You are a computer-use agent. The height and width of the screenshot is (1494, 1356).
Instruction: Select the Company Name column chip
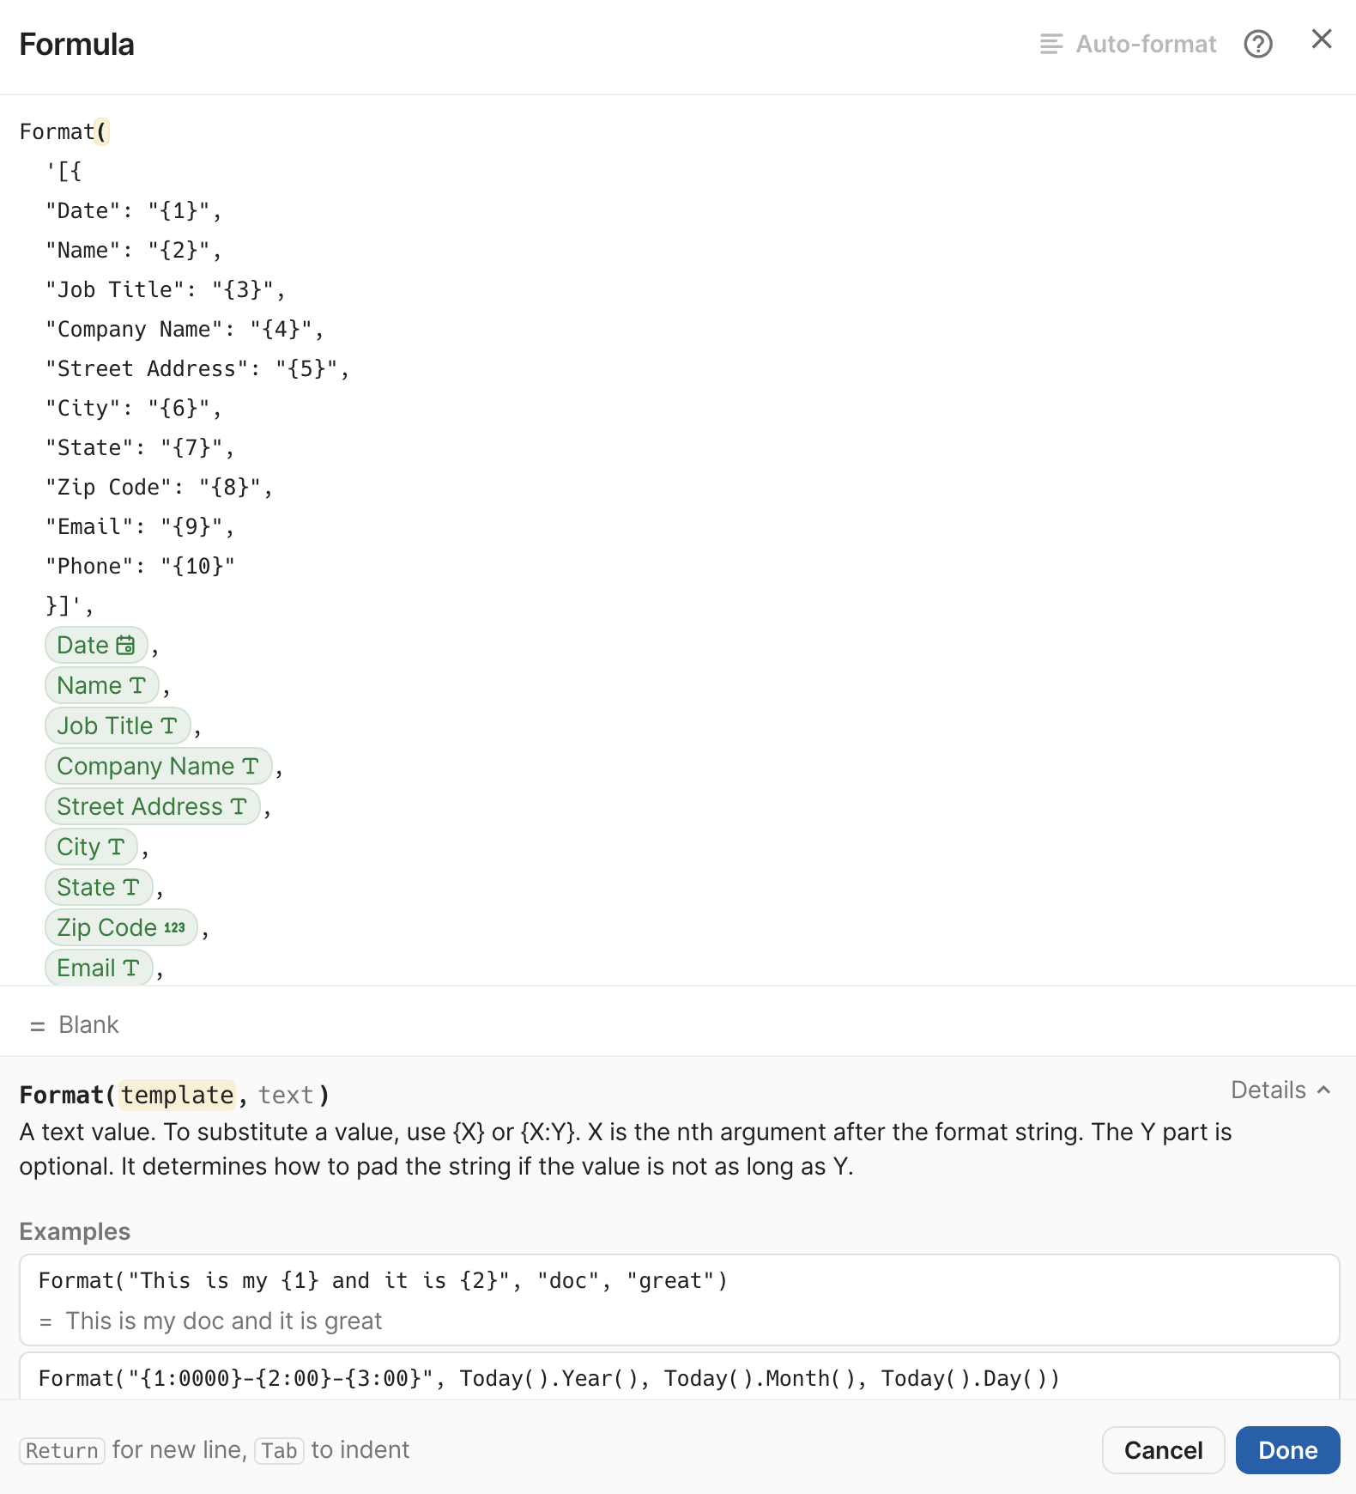pyautogui.click(x=158, y=766)
